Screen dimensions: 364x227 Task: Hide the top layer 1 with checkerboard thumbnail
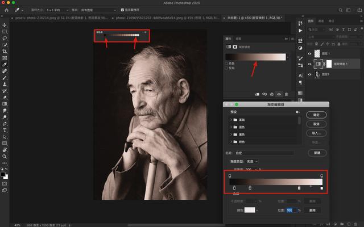[x=309, y=53]
